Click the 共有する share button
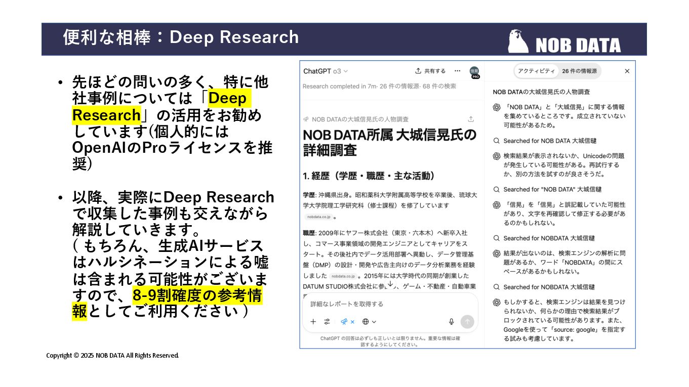Viewport: 689px width, 387px height. coord(430,71)
